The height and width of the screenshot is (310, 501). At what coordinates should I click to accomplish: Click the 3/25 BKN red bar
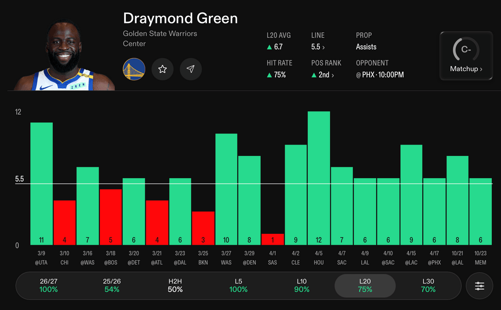pyautogui.click(x=203, y=228)
